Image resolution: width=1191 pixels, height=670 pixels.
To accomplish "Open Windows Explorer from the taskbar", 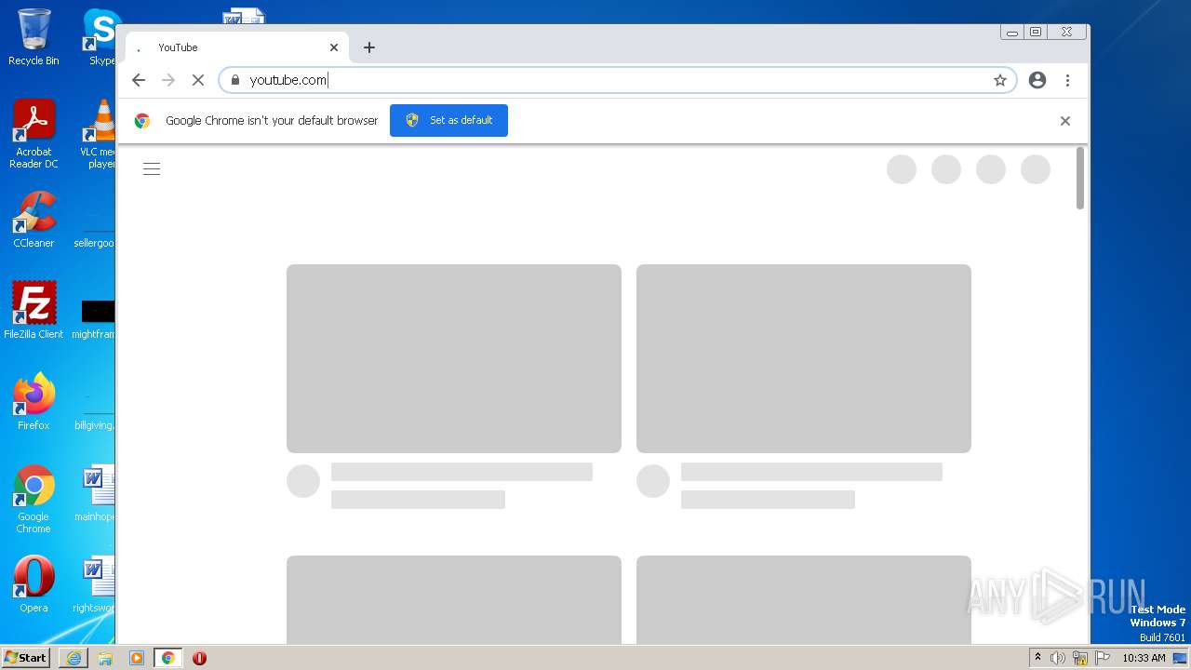I will pyautogui.click(x=105, y=658).
